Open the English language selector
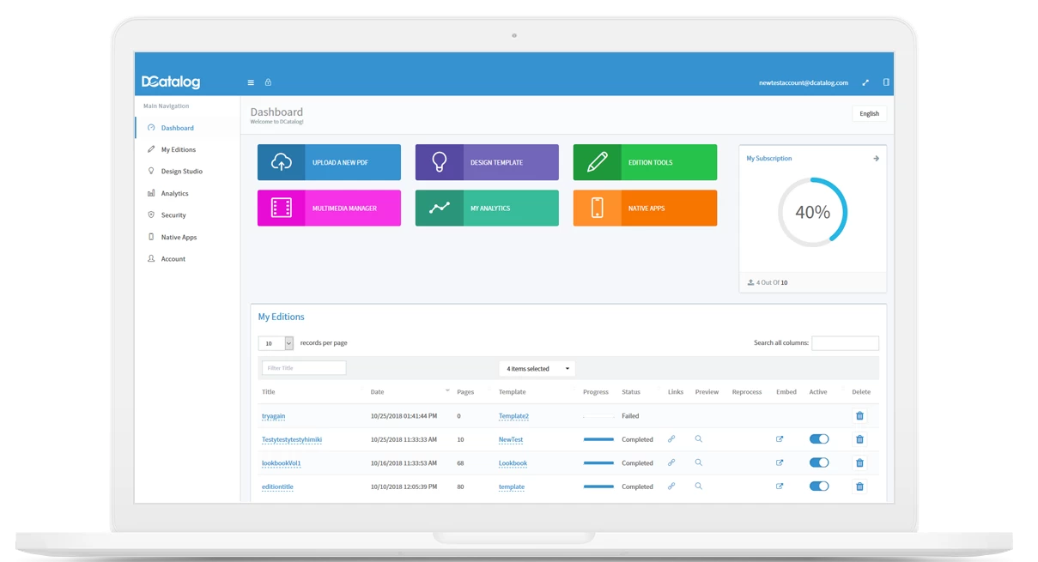The height and width of the screenshot is (562, 1038). pos(869,112)
